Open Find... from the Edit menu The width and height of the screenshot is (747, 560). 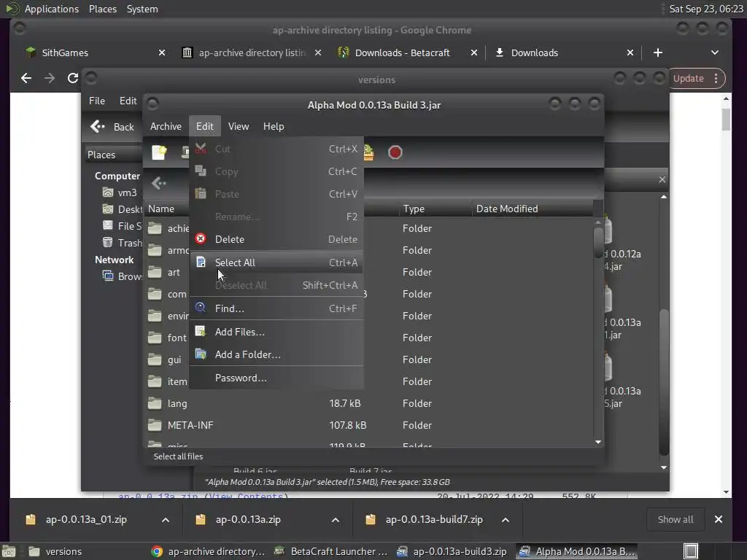click(276, 308)
